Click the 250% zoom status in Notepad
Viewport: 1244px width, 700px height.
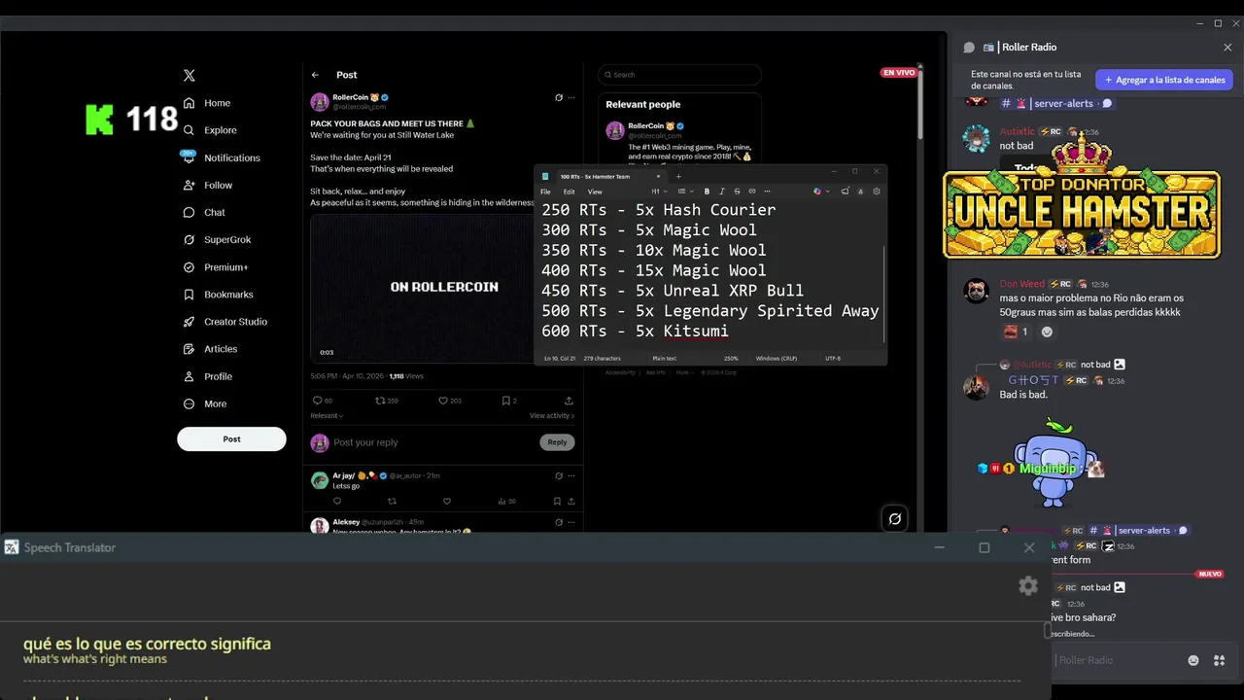(730, 359)
